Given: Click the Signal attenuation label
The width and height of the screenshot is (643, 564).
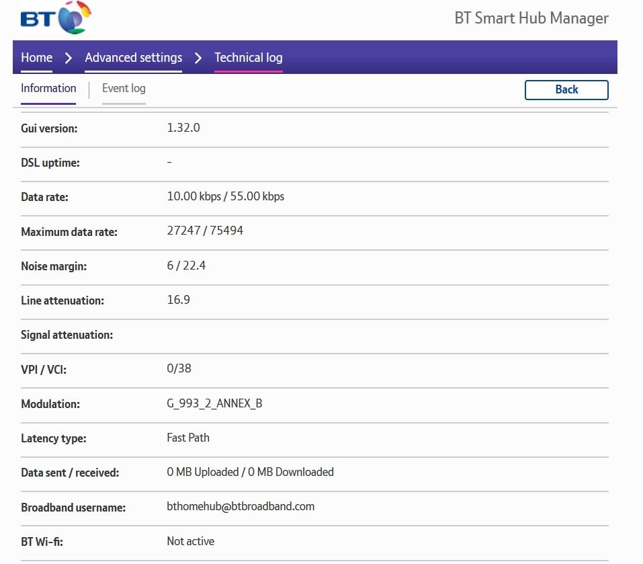Looking at the screenshot, I should click(67, 335).
